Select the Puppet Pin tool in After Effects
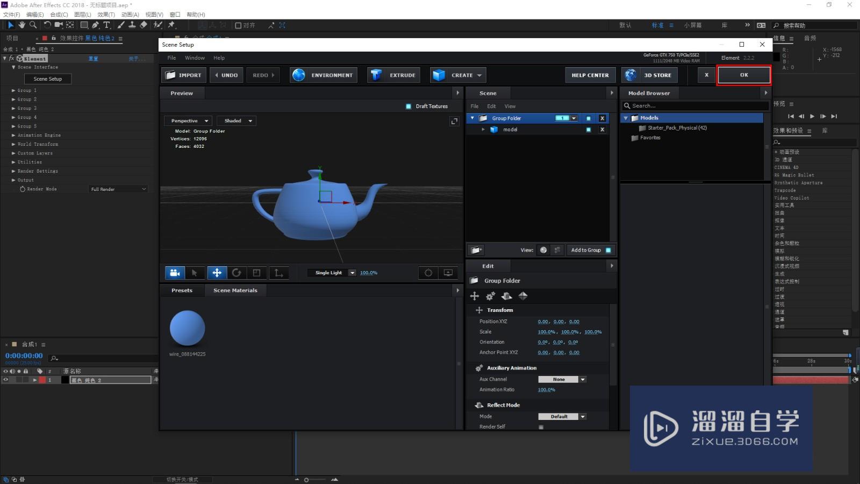 click(171, 25)
